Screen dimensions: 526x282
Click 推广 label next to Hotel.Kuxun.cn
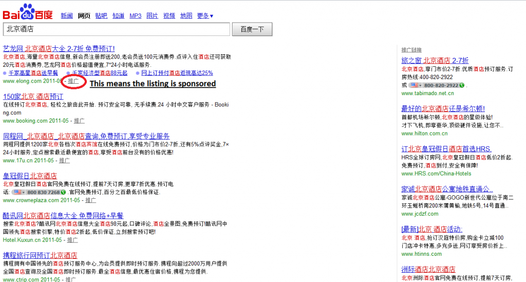click(72, 240)
